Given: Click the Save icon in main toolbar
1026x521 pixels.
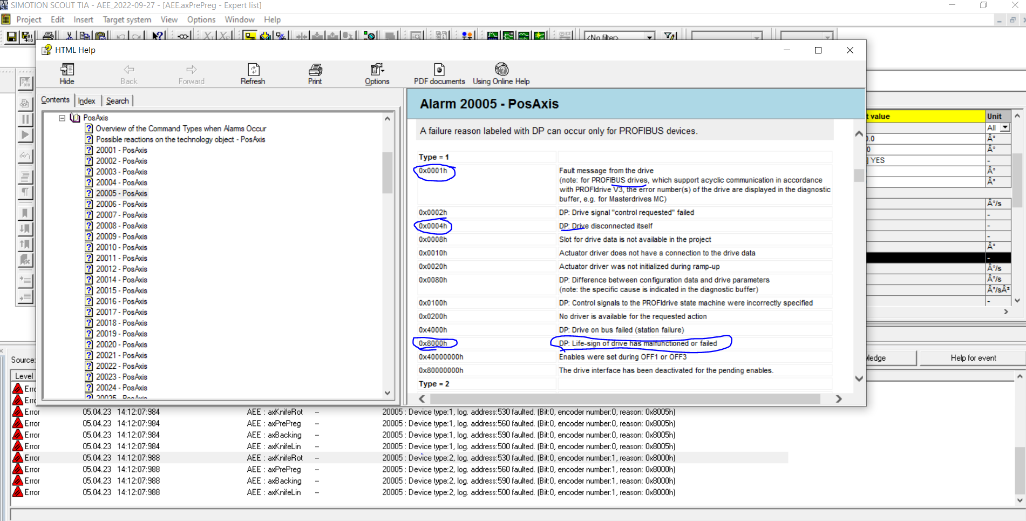Looking at the screenshot, I should [11, 37].
